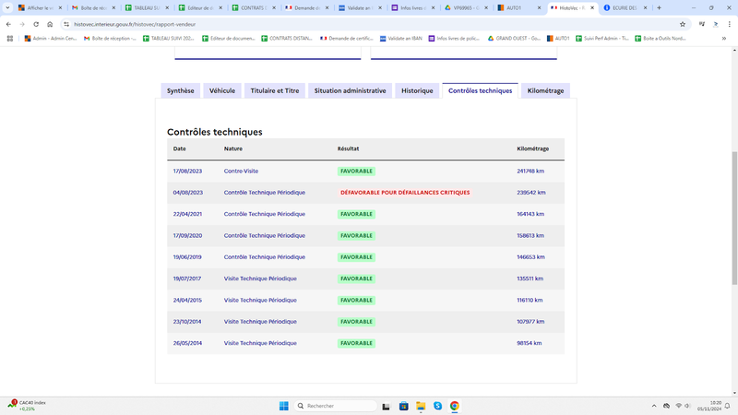This screenshot has width=738, height=415.
Task: Open a new browser tab
Action: coord(659,7)
